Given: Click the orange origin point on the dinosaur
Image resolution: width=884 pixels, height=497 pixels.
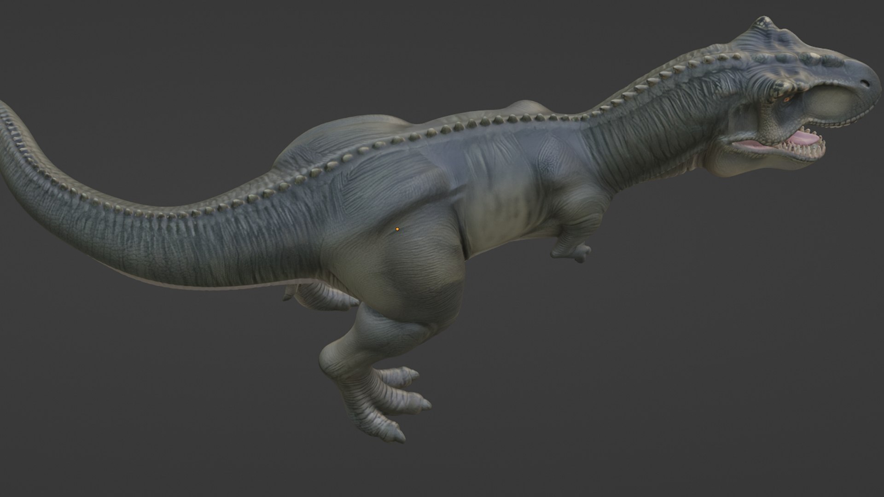Looking at the screenshot, I should (x=397, y=229).
